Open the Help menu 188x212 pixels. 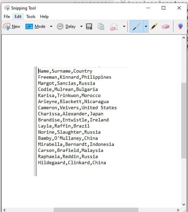(x=44, y=17)
